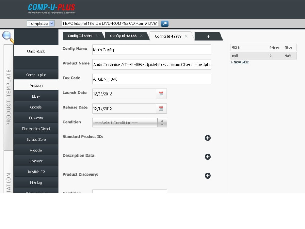Select the Epinions sidebar channel
The height and width of the screenshot is (229, 305).
[x=36, y=161]
